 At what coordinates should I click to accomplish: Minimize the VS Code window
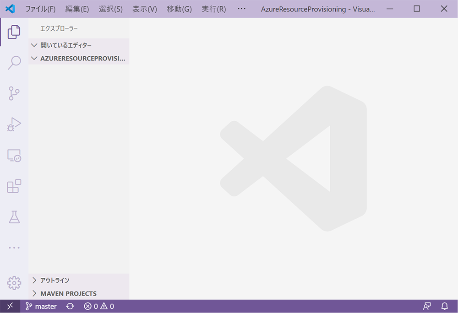pyautogui.click(x=390, y=9)
